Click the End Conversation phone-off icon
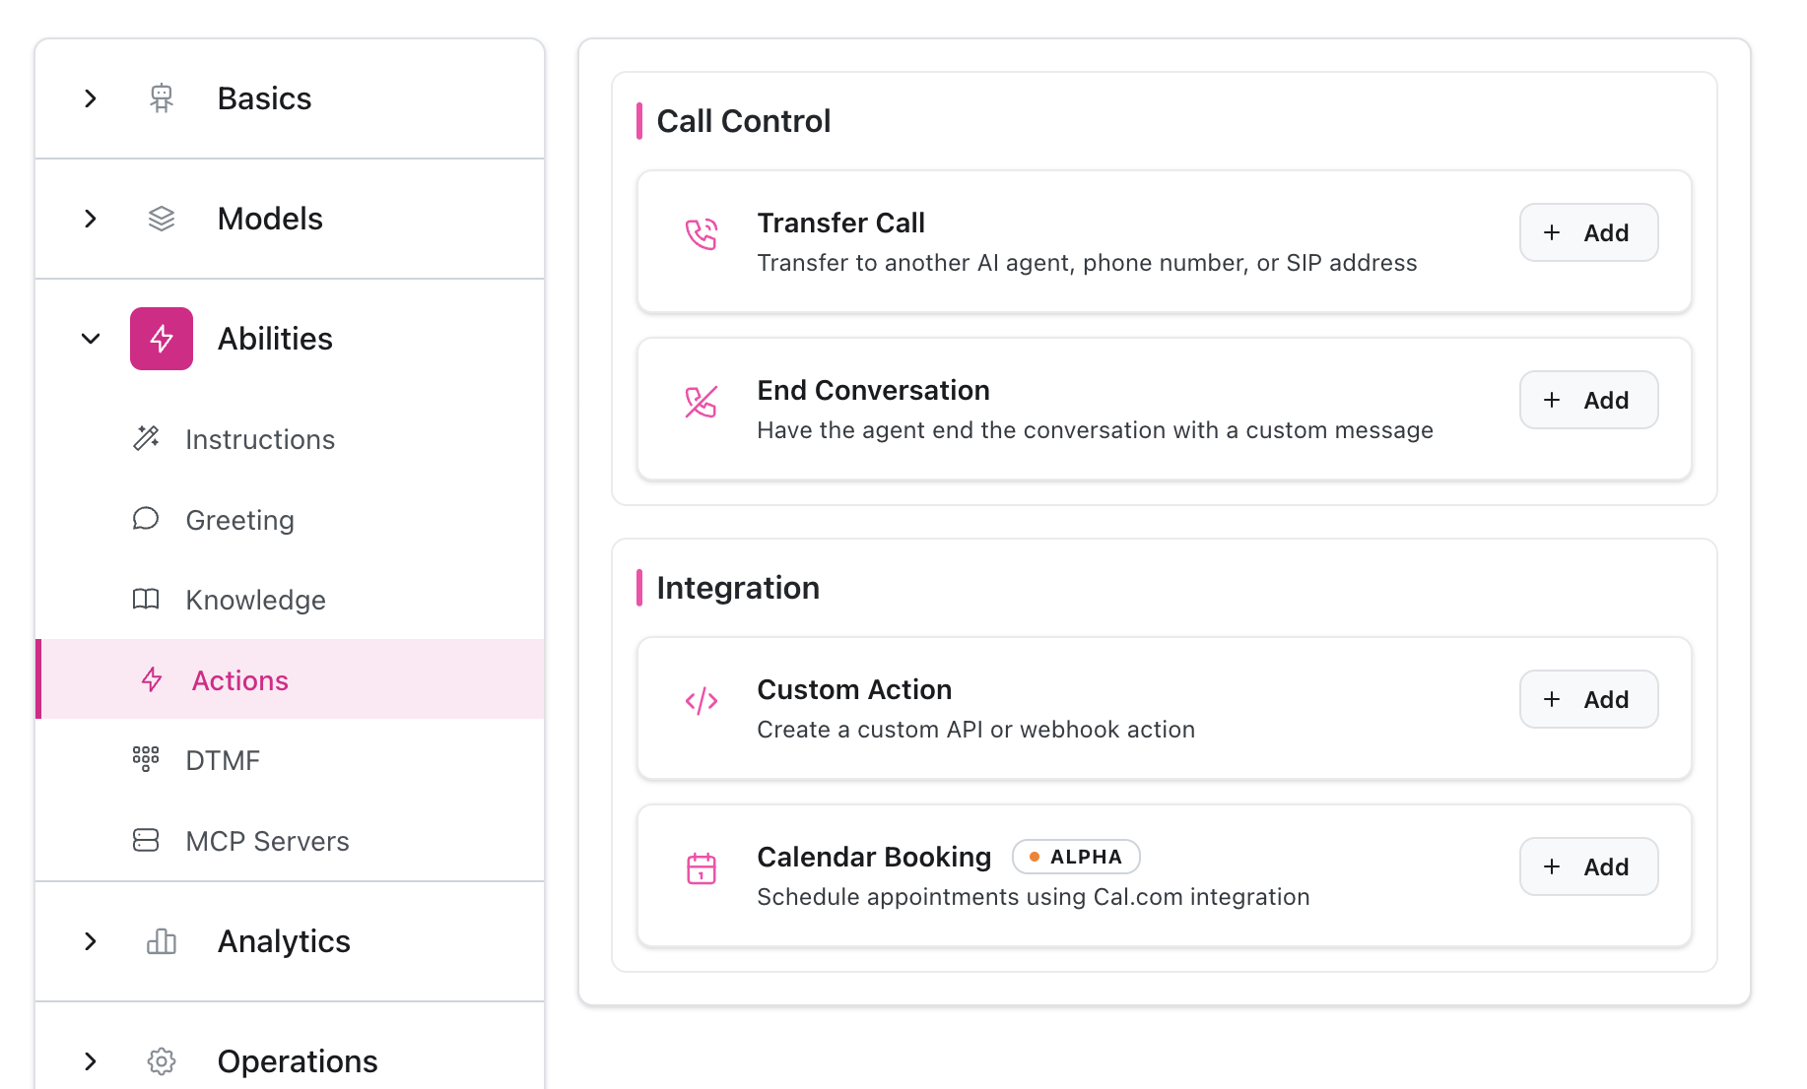 coord(702,402)
